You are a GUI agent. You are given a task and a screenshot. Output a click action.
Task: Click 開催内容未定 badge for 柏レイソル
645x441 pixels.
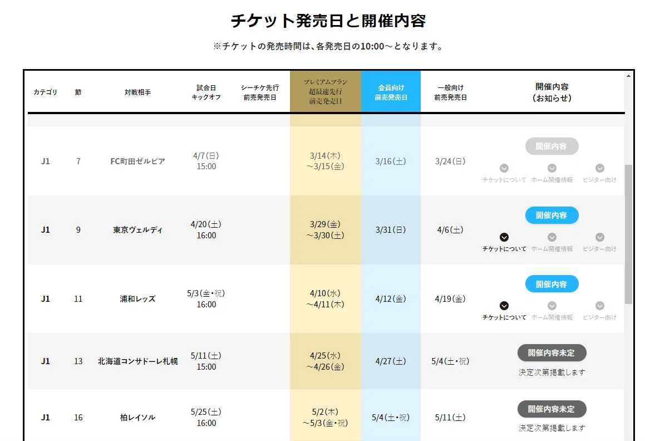point(552,409)
